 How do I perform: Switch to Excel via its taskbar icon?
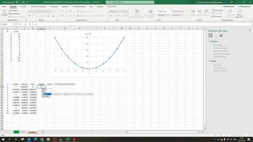[x=68, y=139]
